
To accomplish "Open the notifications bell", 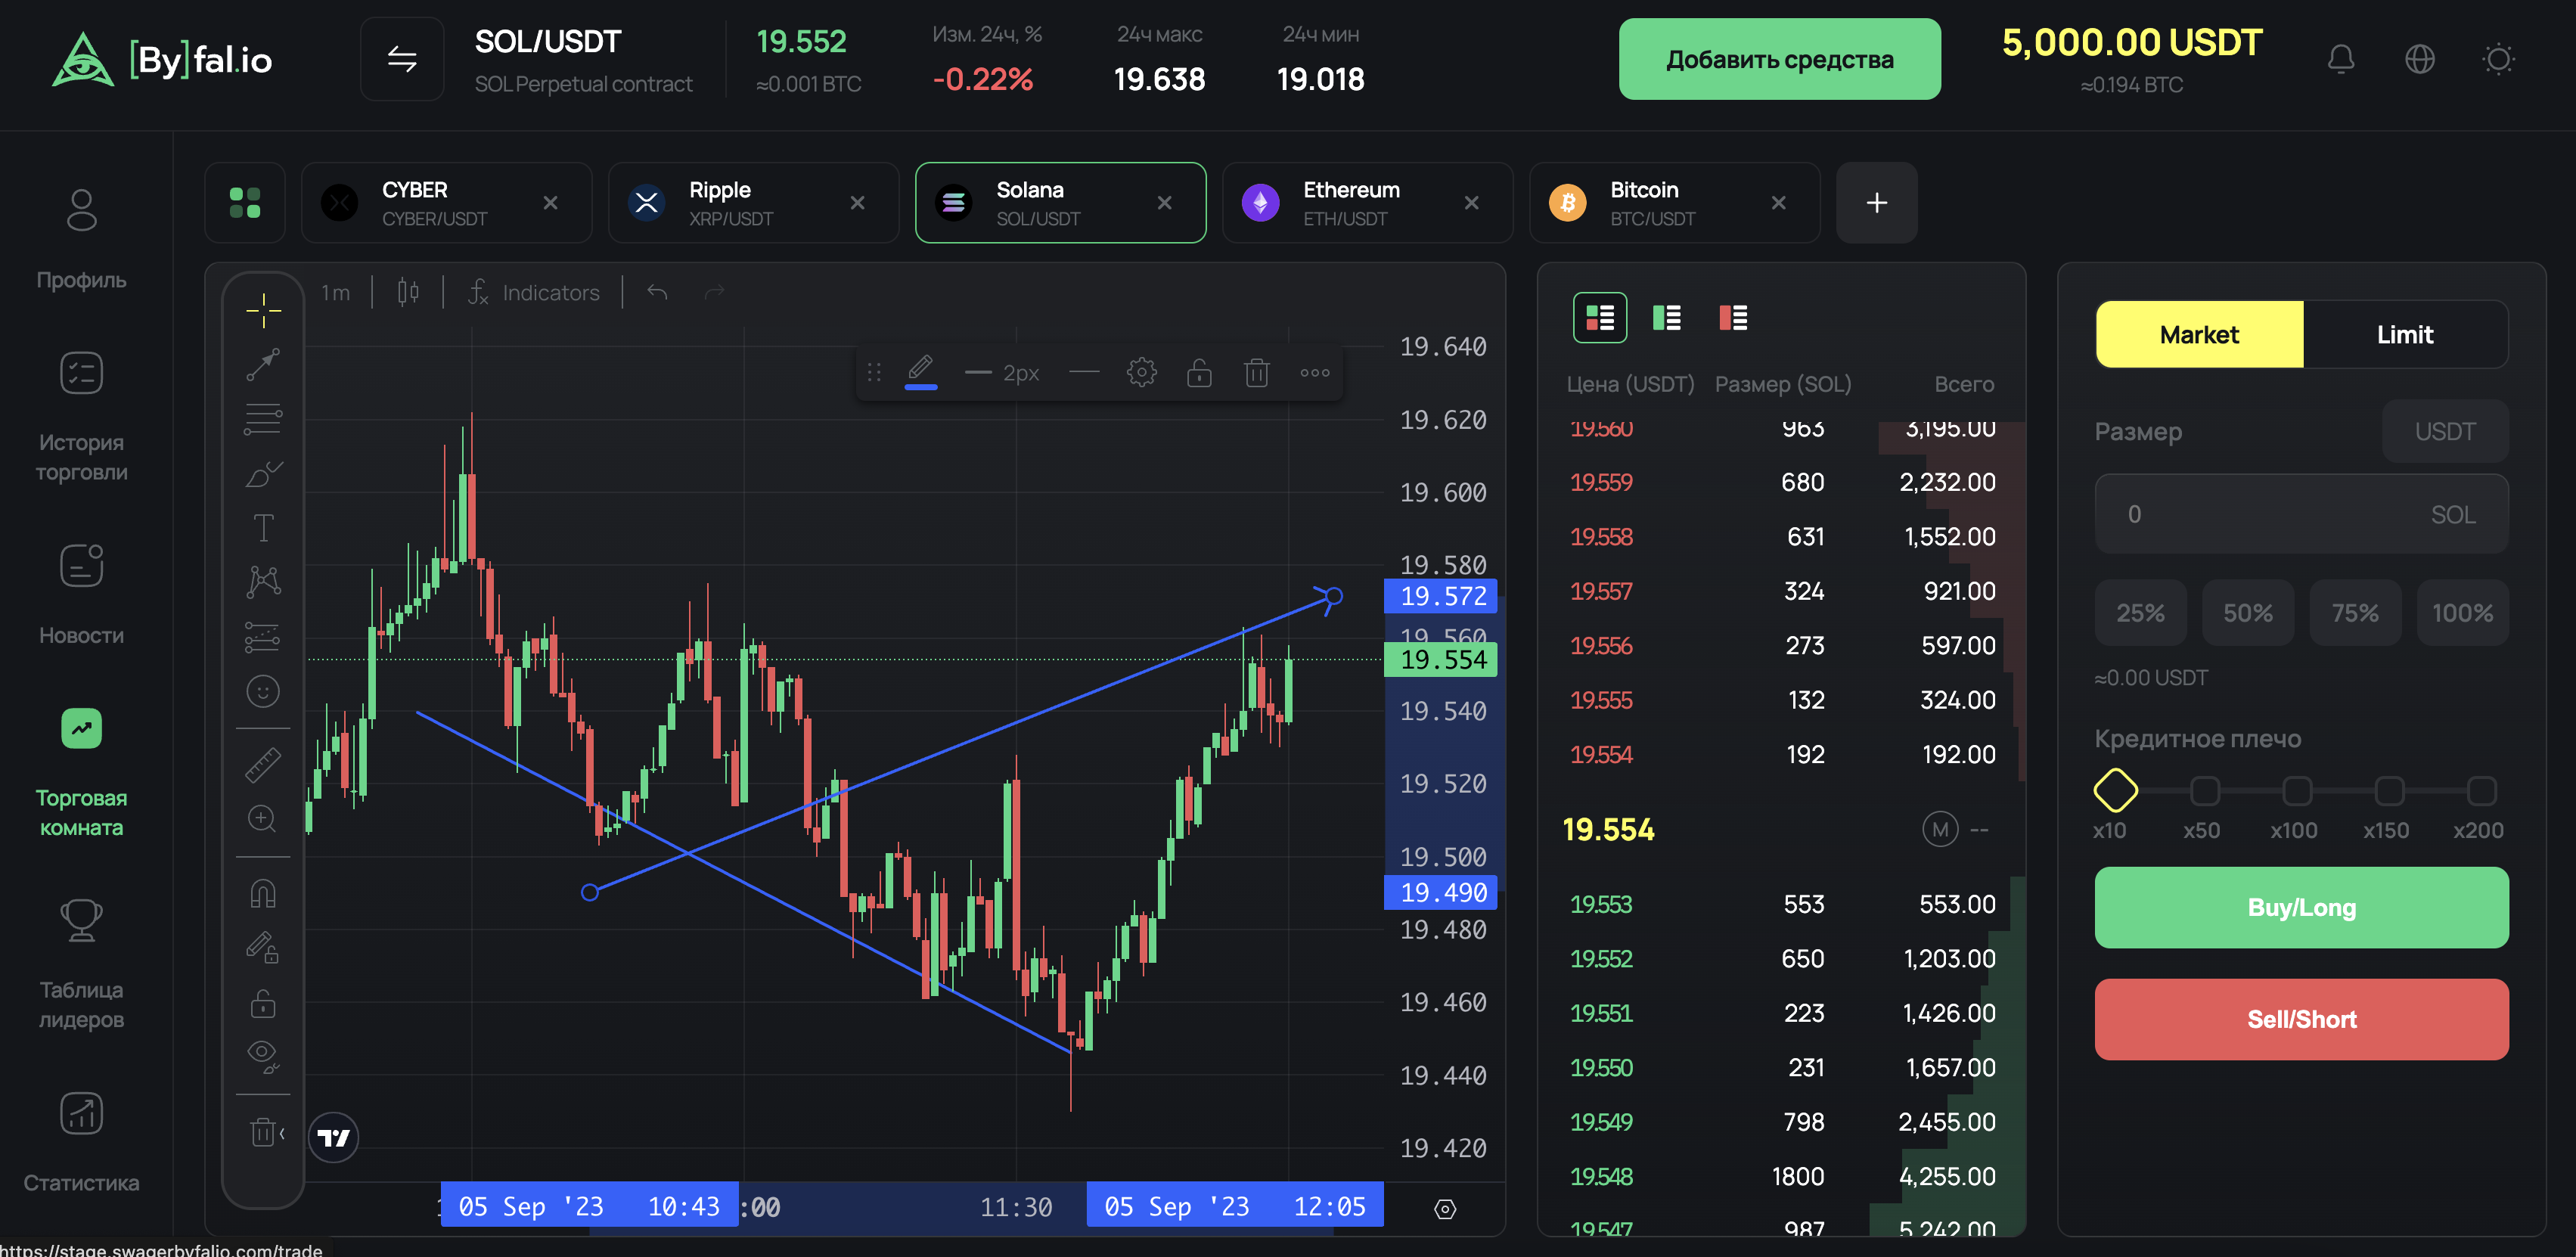I will coord(2341,59).
